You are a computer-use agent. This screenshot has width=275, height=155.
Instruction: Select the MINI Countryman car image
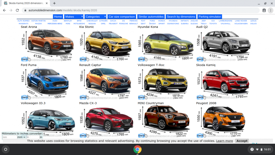(x=167, y=118)
